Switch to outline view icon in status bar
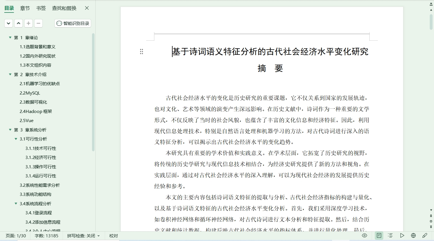Viewport: 434px width, 241px height. click(x=390, y=236)
